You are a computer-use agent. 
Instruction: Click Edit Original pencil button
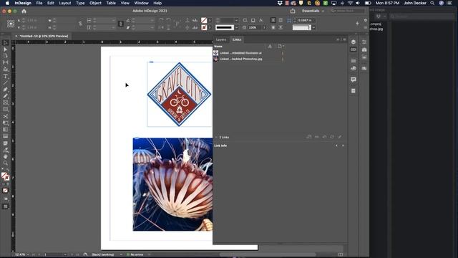point(340,137)
